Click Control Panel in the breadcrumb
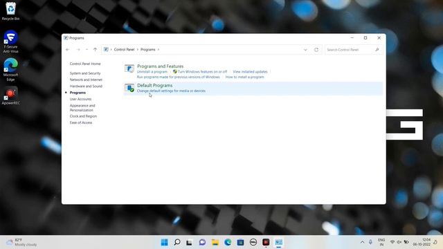The height and width of the screenshot is (249, 443). click(124, 49)
